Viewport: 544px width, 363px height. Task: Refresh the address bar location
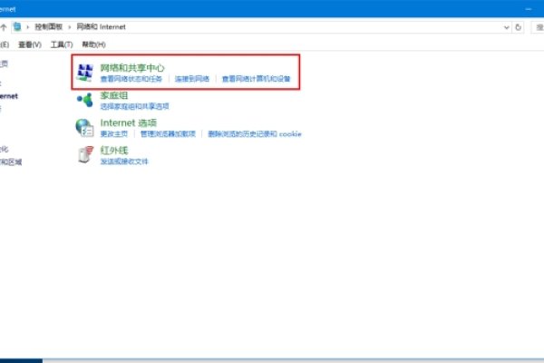coord(518,27)
